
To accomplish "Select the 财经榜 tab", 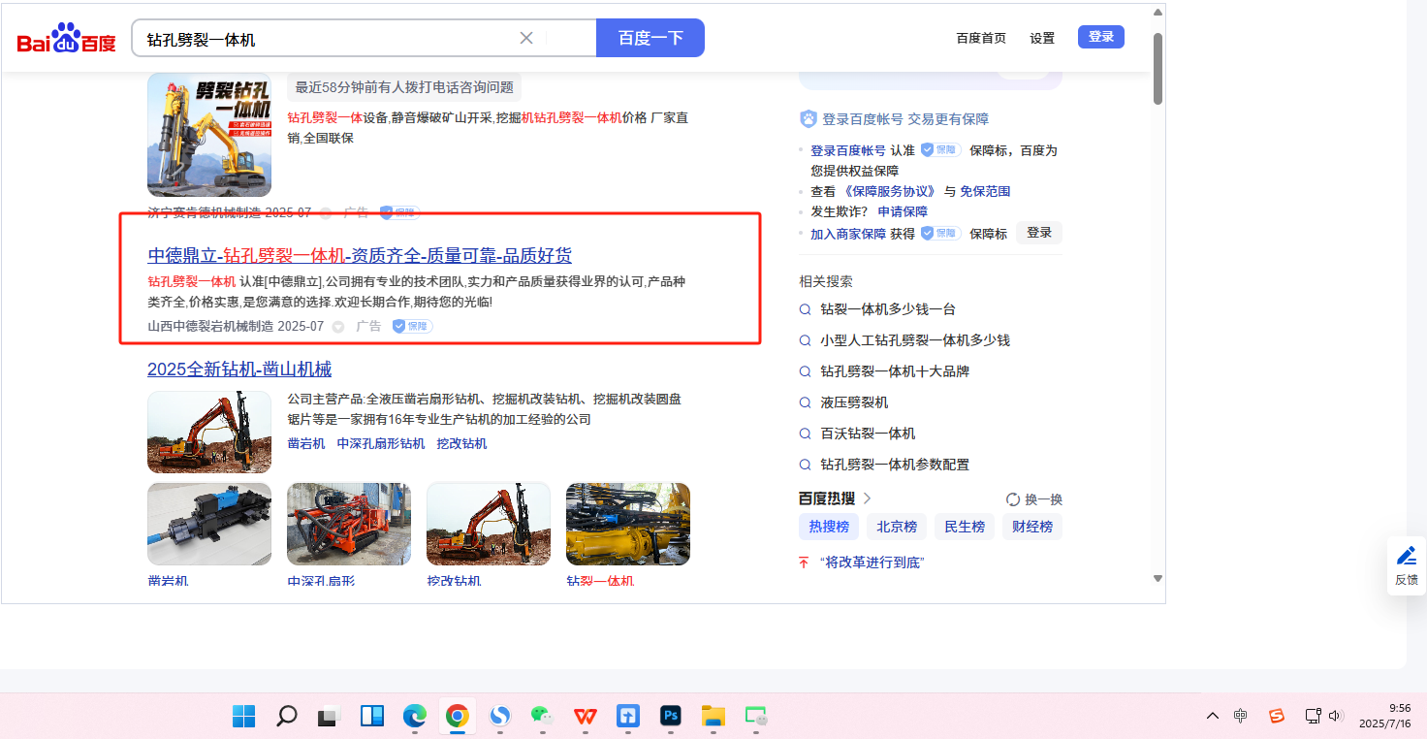I will tap(1032, 527).
